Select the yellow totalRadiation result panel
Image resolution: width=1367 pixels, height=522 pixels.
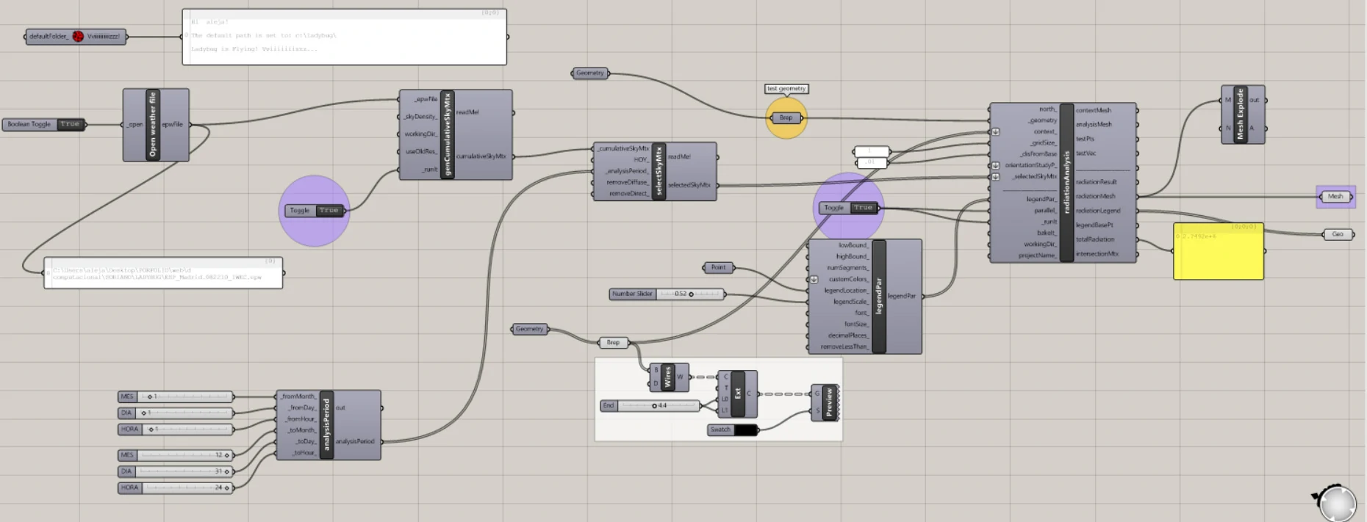pos(1218,251)
